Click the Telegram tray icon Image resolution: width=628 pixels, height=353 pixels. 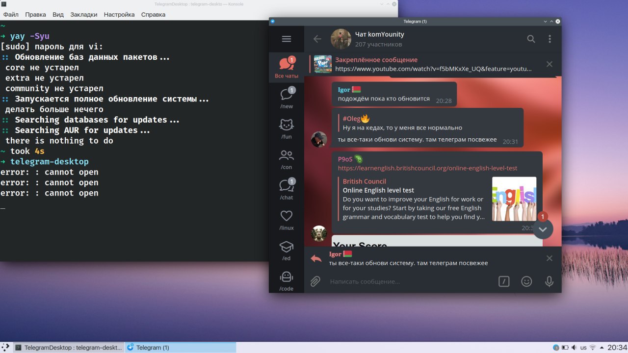556,348
